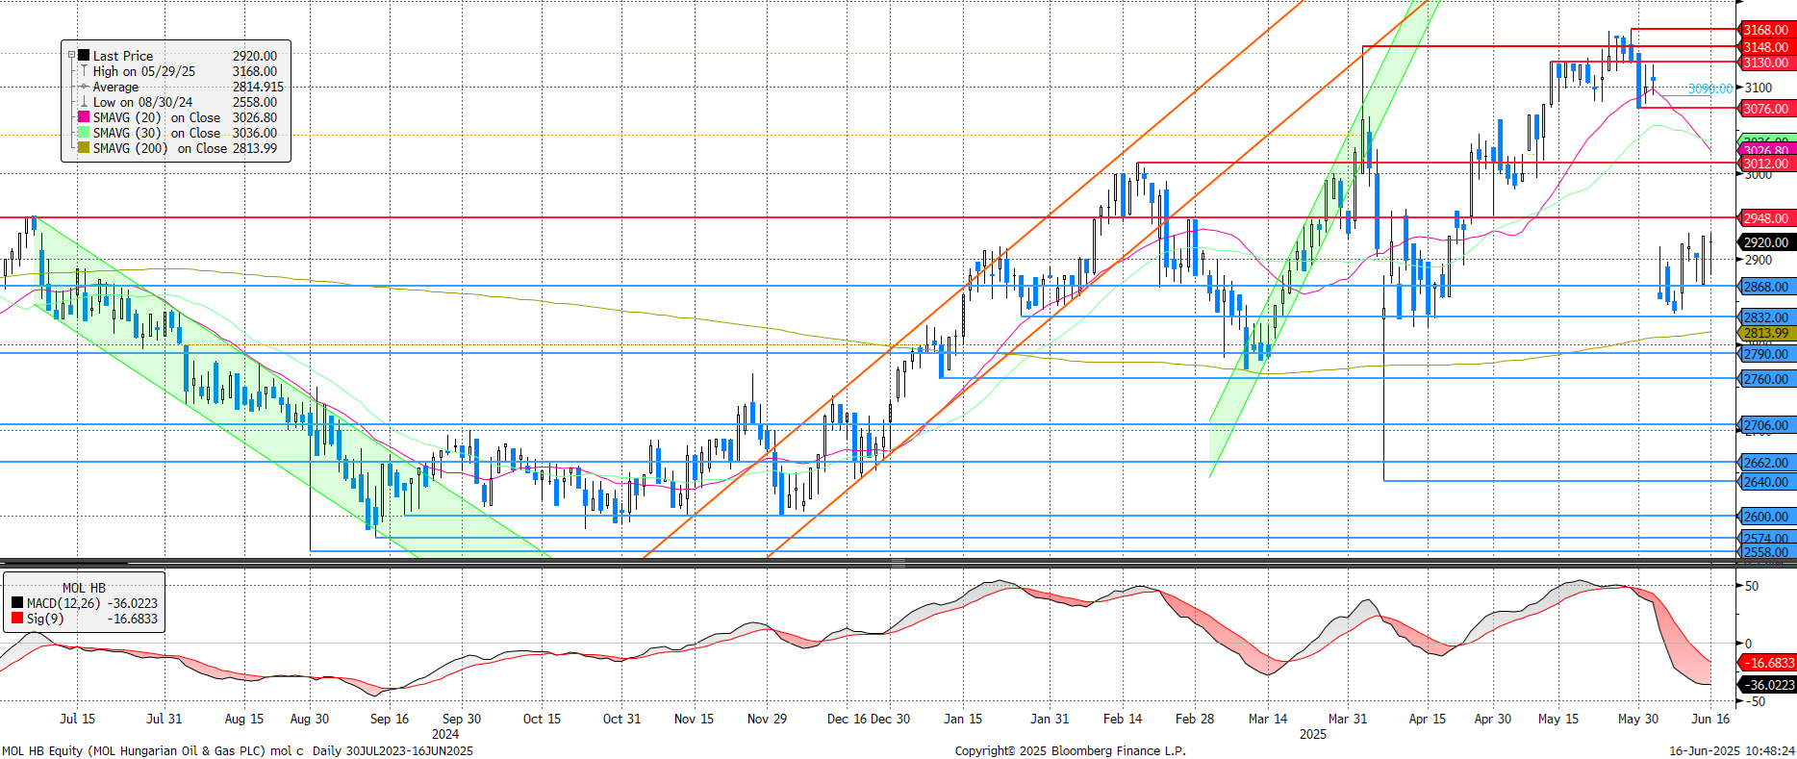Screen dimensions: 1797x759
Task: Click the blue 2760.00 price tag
Action: click(1767, 379)
